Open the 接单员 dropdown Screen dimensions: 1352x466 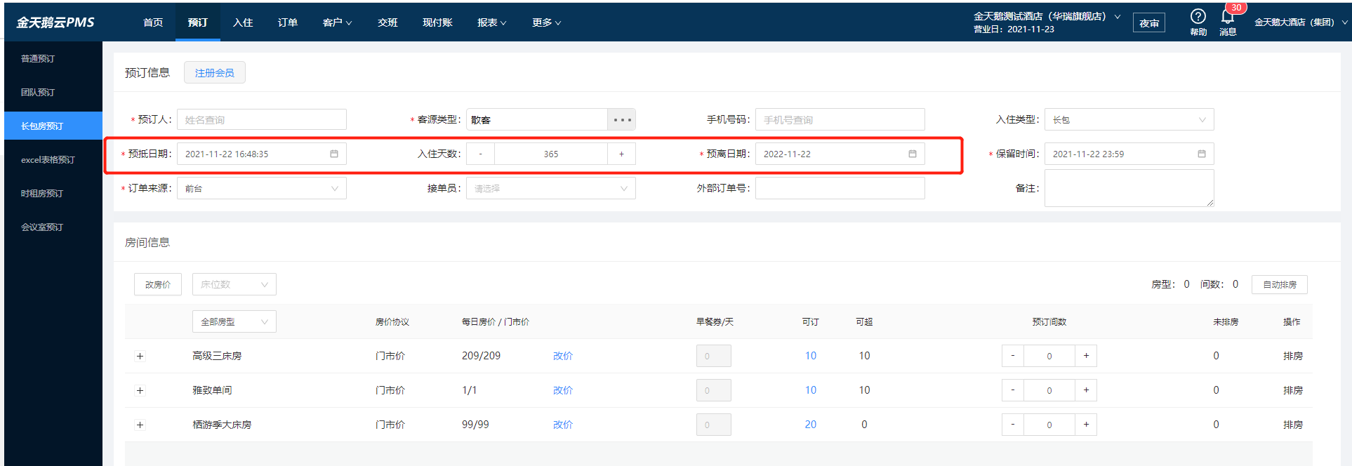(x=551, y=188)
